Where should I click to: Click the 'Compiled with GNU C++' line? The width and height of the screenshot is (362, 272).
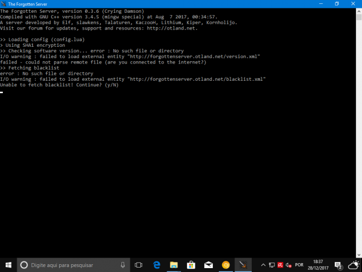(x=109, y=17)
